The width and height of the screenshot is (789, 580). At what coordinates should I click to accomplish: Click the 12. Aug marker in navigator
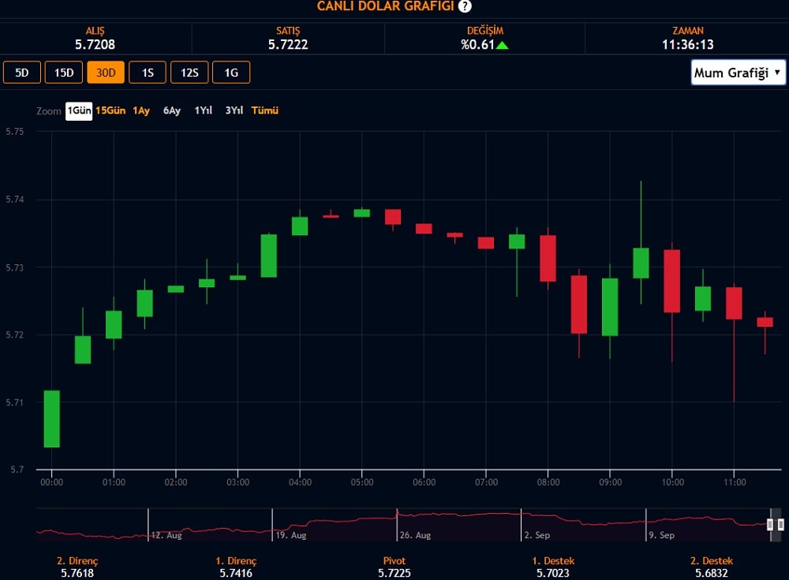tap(166, 535)
